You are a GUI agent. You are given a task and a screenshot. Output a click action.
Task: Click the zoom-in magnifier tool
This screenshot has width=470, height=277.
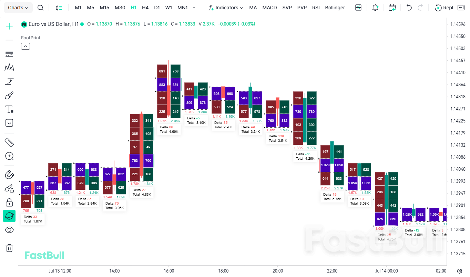tap(9, 156)
